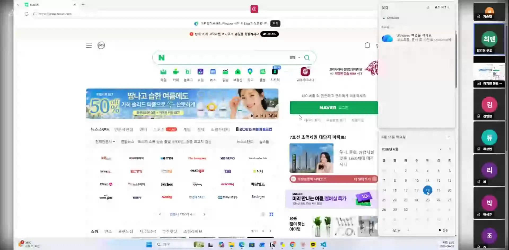
Task: Open the on-screen keyboard icon in search box
Action: (292, 58)
